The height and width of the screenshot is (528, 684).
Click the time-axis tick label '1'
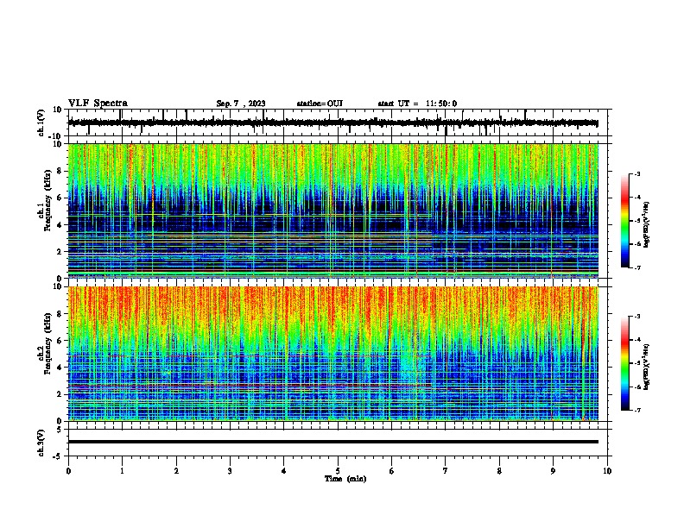tap(122, 471)
